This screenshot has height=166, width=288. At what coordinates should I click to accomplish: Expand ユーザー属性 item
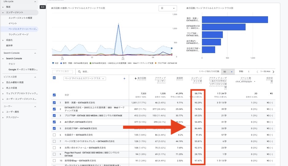[x=3, y=112]
